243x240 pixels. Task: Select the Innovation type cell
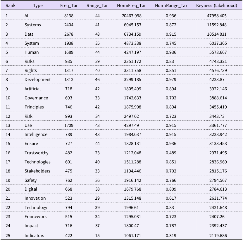point(35,198)
